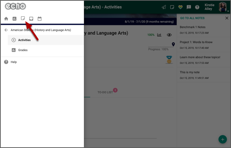Open the Benchmark 1 Notes entry
Image resolution: width=231 pixels, height=148 pixels.
[x=192, y=27]
